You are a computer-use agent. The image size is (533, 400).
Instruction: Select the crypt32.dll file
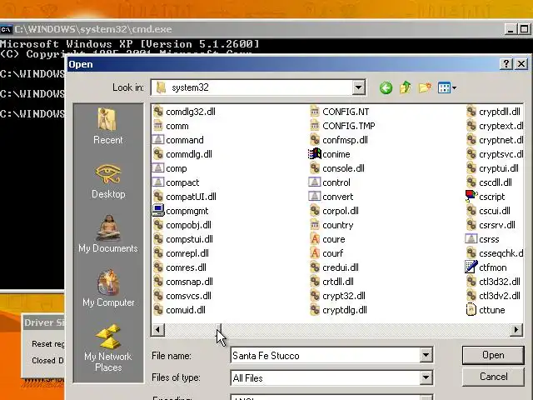point(337,296)
